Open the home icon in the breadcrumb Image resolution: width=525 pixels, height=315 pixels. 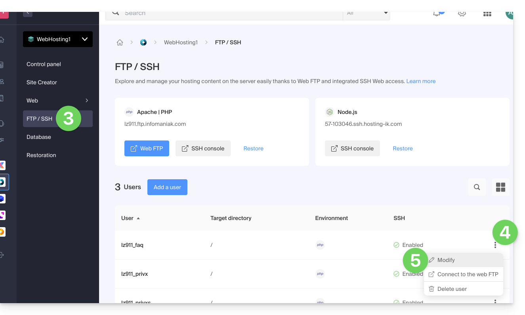[120, 42]
